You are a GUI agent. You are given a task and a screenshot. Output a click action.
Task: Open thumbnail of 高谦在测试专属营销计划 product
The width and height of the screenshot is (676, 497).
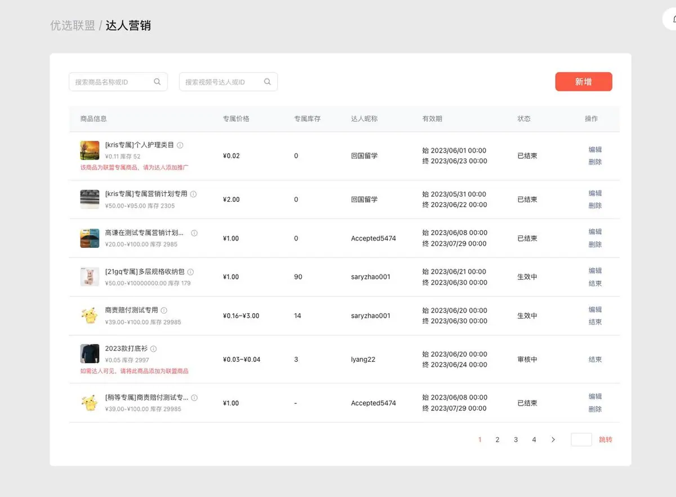click(90, 238)
